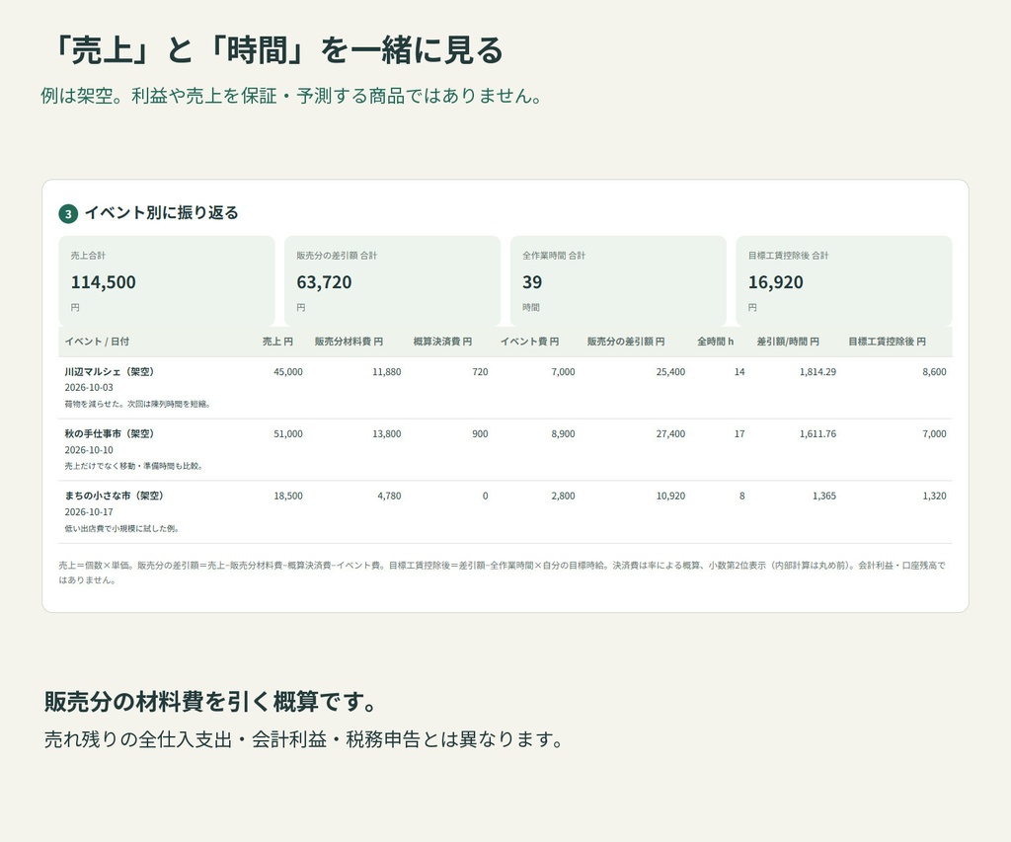Select the まちの小さな市（架空） event name
This screenshot has height=842, width=1011.
[x=114, y=496]
